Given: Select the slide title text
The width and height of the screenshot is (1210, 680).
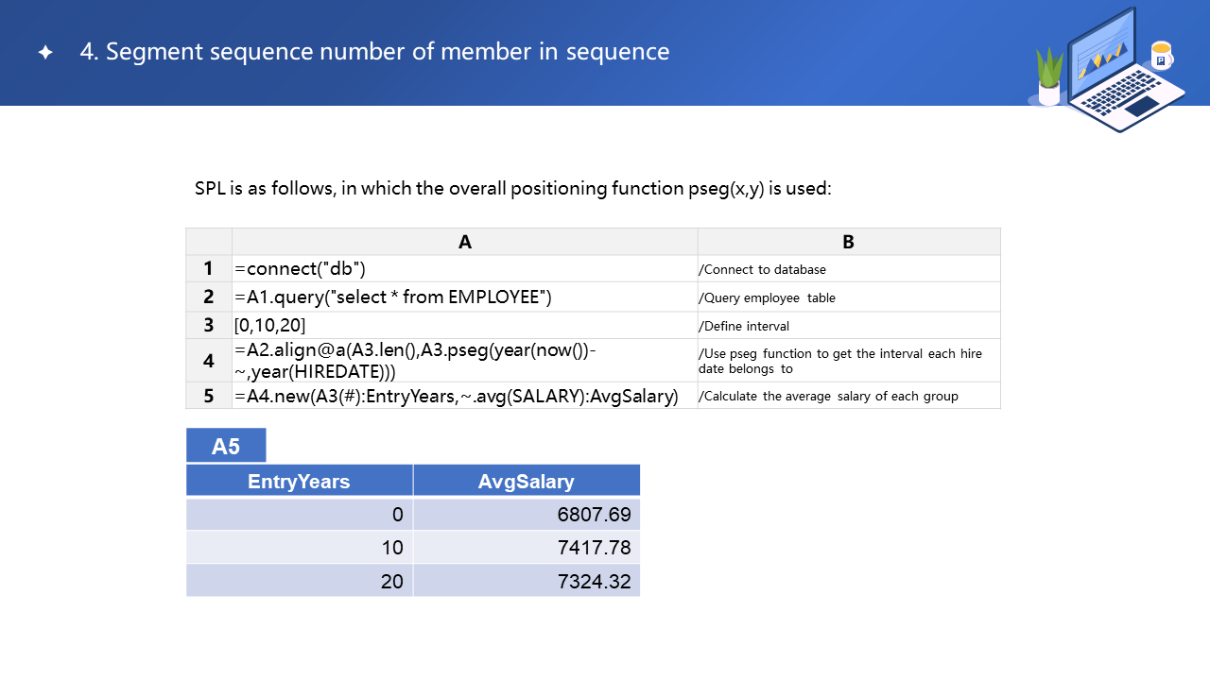Looking at the screenshot, I should point(374,52).
